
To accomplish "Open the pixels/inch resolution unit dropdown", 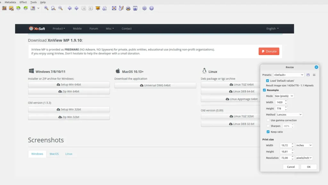I will pyautogui.click(x=304, y=158).
